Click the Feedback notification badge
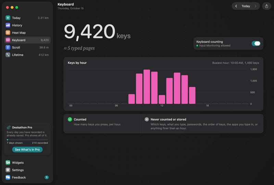The image size is (274, 185). (x=47, y=177)
